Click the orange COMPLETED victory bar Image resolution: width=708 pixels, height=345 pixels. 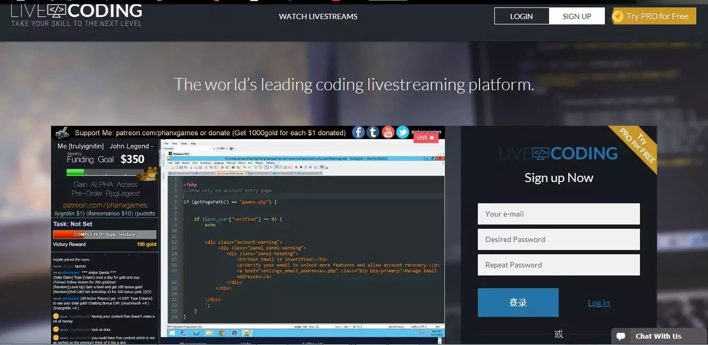pyautogui.click(x=105, y=234)
